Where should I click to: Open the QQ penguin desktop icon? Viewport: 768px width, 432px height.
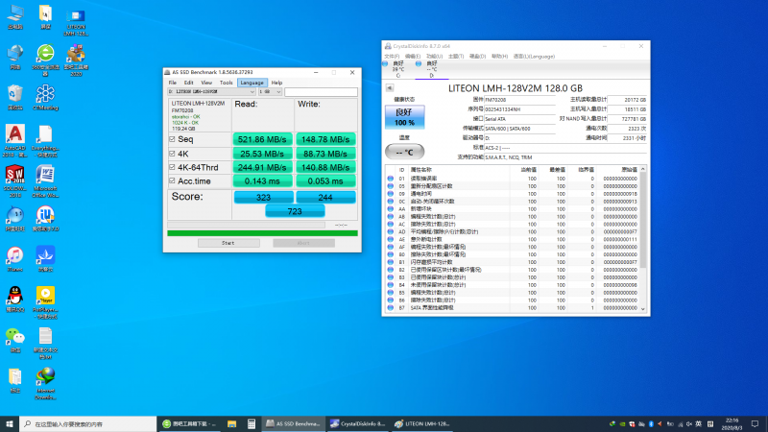(15, 299)
